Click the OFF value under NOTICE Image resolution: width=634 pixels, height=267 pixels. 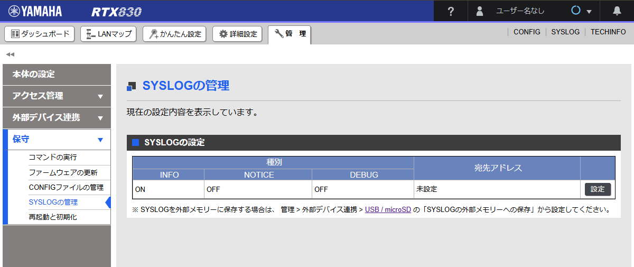(213, 189)
